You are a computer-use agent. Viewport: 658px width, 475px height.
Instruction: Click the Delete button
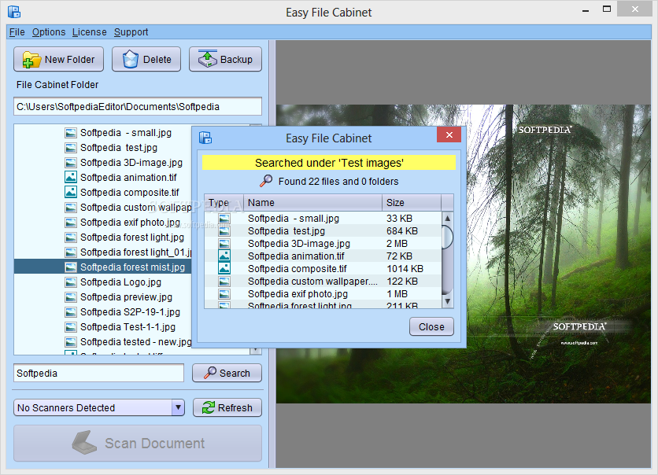tap(146, 59)
